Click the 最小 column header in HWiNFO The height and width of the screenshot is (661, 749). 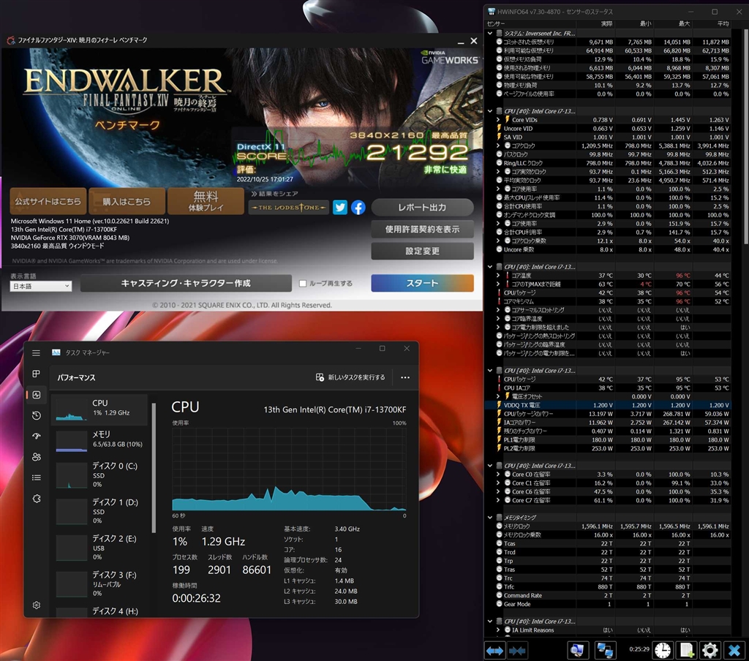634,23
